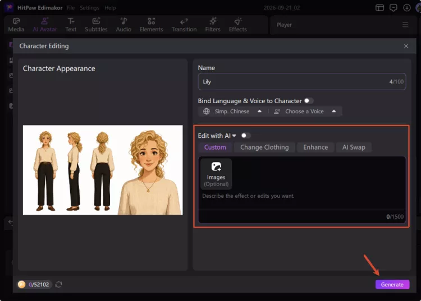Open the Audio tab
421x301 pixels.
point(123,25)
